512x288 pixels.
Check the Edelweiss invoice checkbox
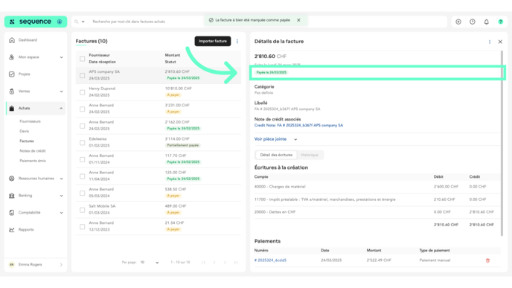coord(83,143)
